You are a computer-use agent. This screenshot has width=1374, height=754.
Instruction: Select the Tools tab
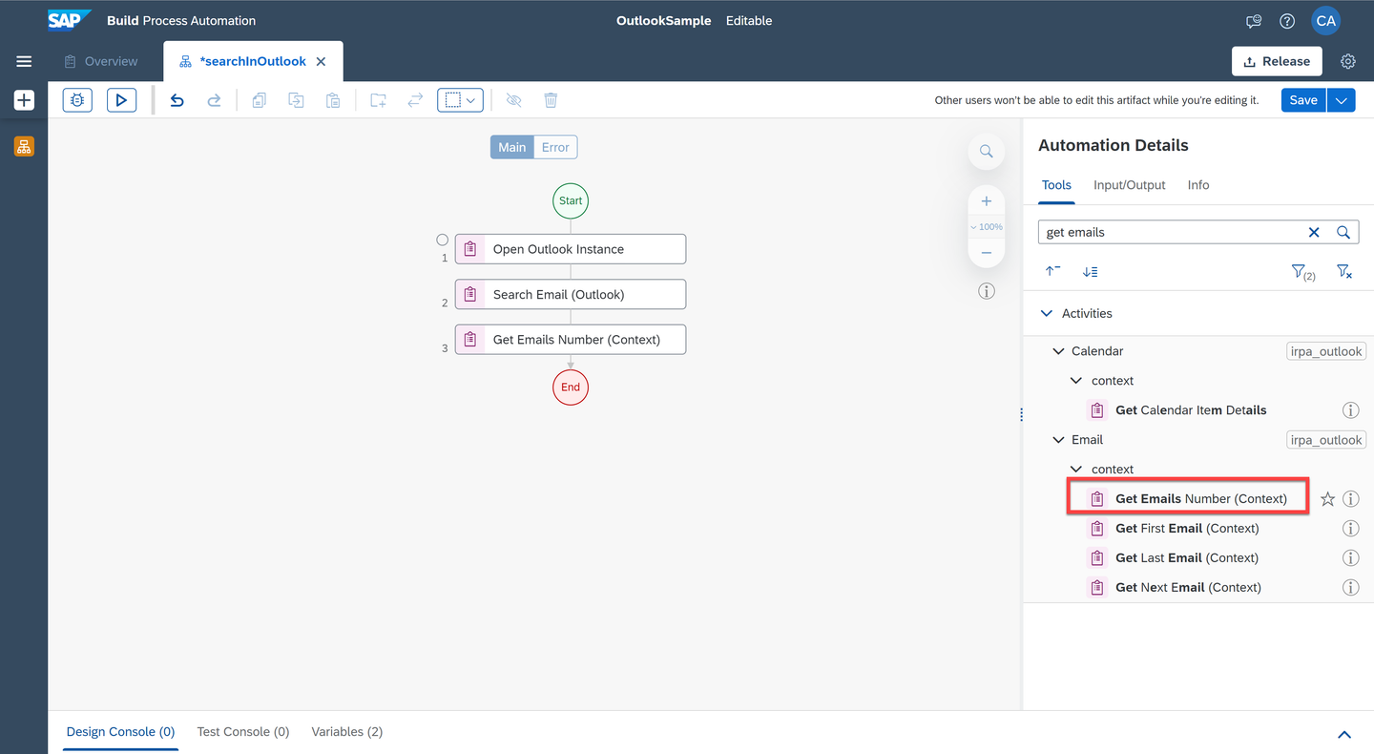point(1056,185)
